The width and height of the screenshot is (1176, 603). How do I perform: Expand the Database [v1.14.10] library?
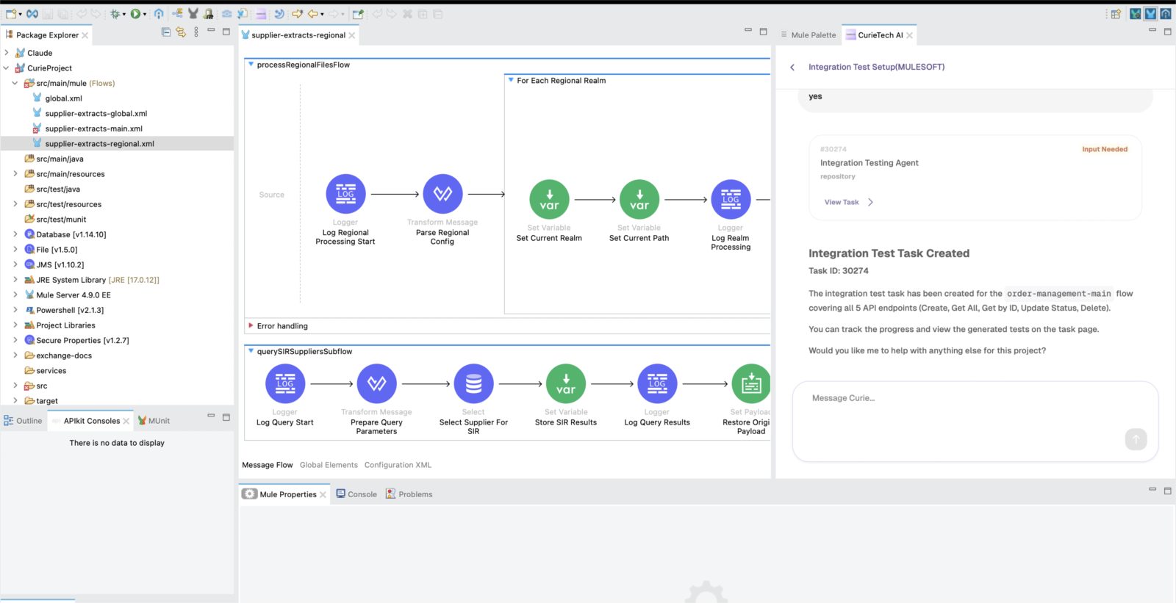click(15, 234)
